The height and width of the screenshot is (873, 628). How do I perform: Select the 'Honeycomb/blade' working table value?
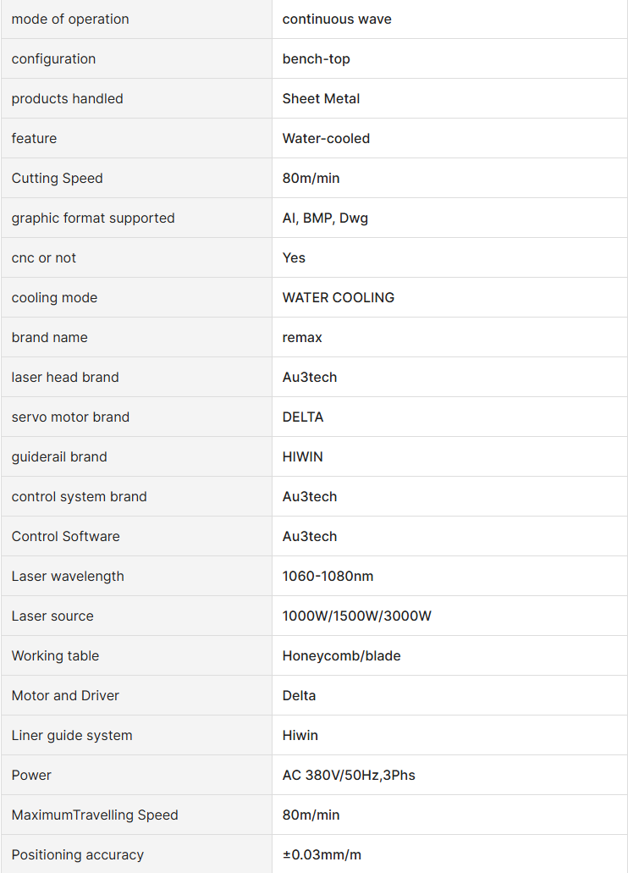[x=341, y=655]
